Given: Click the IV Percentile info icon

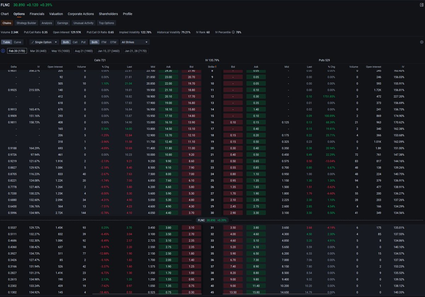Looking at the screenshot, I should click(x=233, y=32).
